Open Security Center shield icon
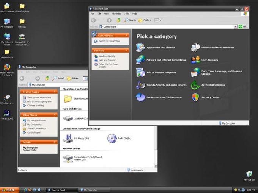This screenshot has width=258, height=193. click(195, 97)
